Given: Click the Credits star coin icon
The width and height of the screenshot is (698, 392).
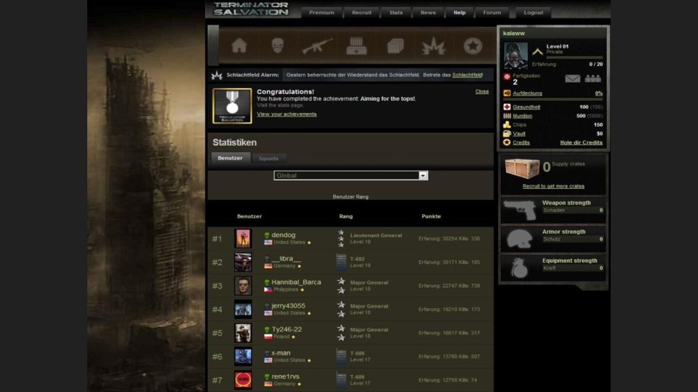Looking at the screenshot, I should click(507, 142).
